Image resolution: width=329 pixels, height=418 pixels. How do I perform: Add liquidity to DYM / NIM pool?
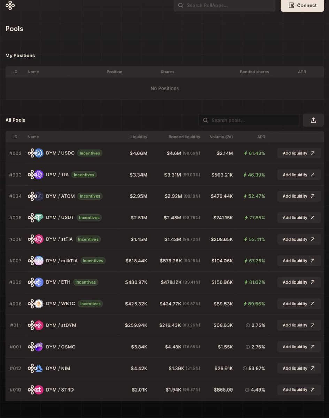click(x=299, y=368)
